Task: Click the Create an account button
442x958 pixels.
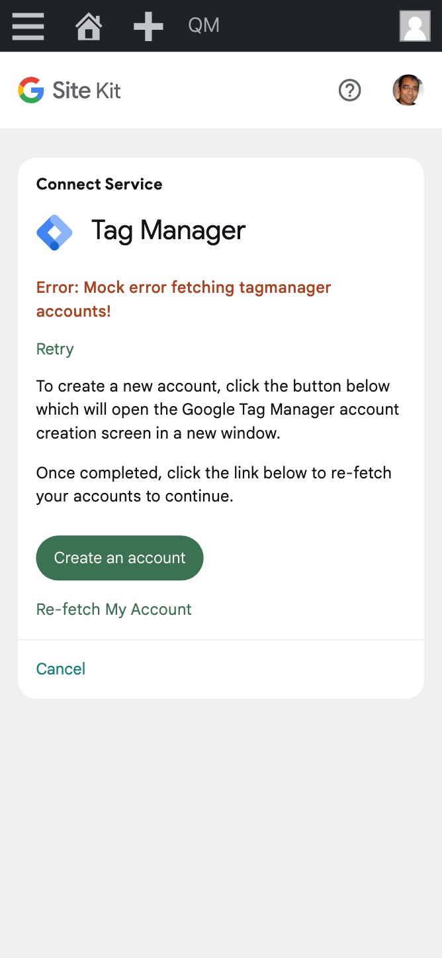Action: coord(119,557)
